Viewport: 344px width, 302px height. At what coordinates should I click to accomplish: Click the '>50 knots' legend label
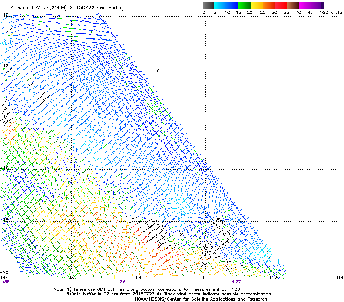pos(331,13)
